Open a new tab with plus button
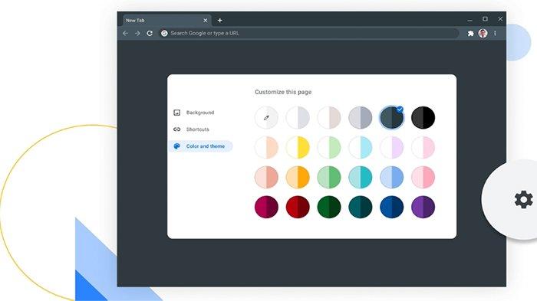Screen dimensions: 537x301 [220, 21]
